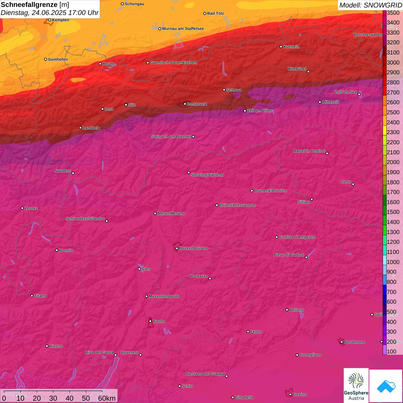Image resolution: width=403 pixels, height=403 pixels.
Task: Click the Rovereto label
Action: pos(130,352)
